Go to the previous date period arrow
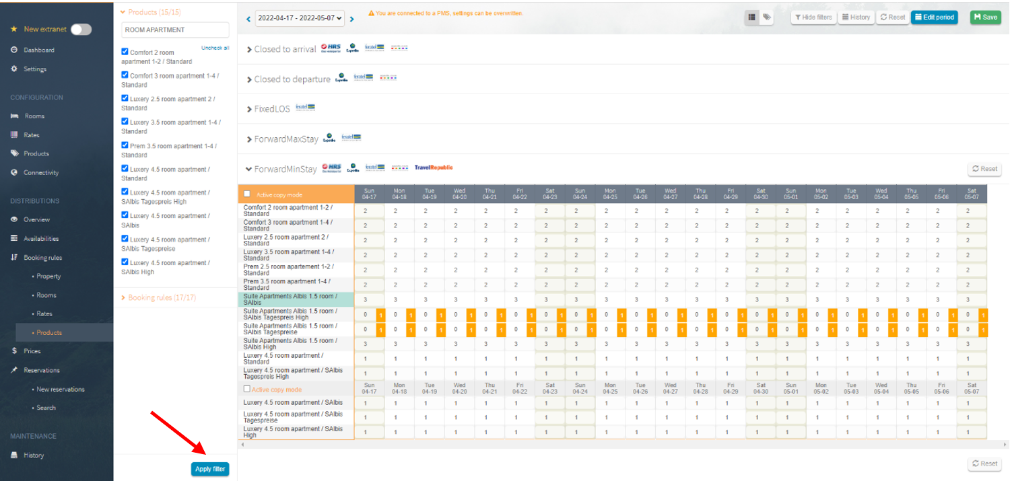 pyautogui.click(x=248, y=19)
